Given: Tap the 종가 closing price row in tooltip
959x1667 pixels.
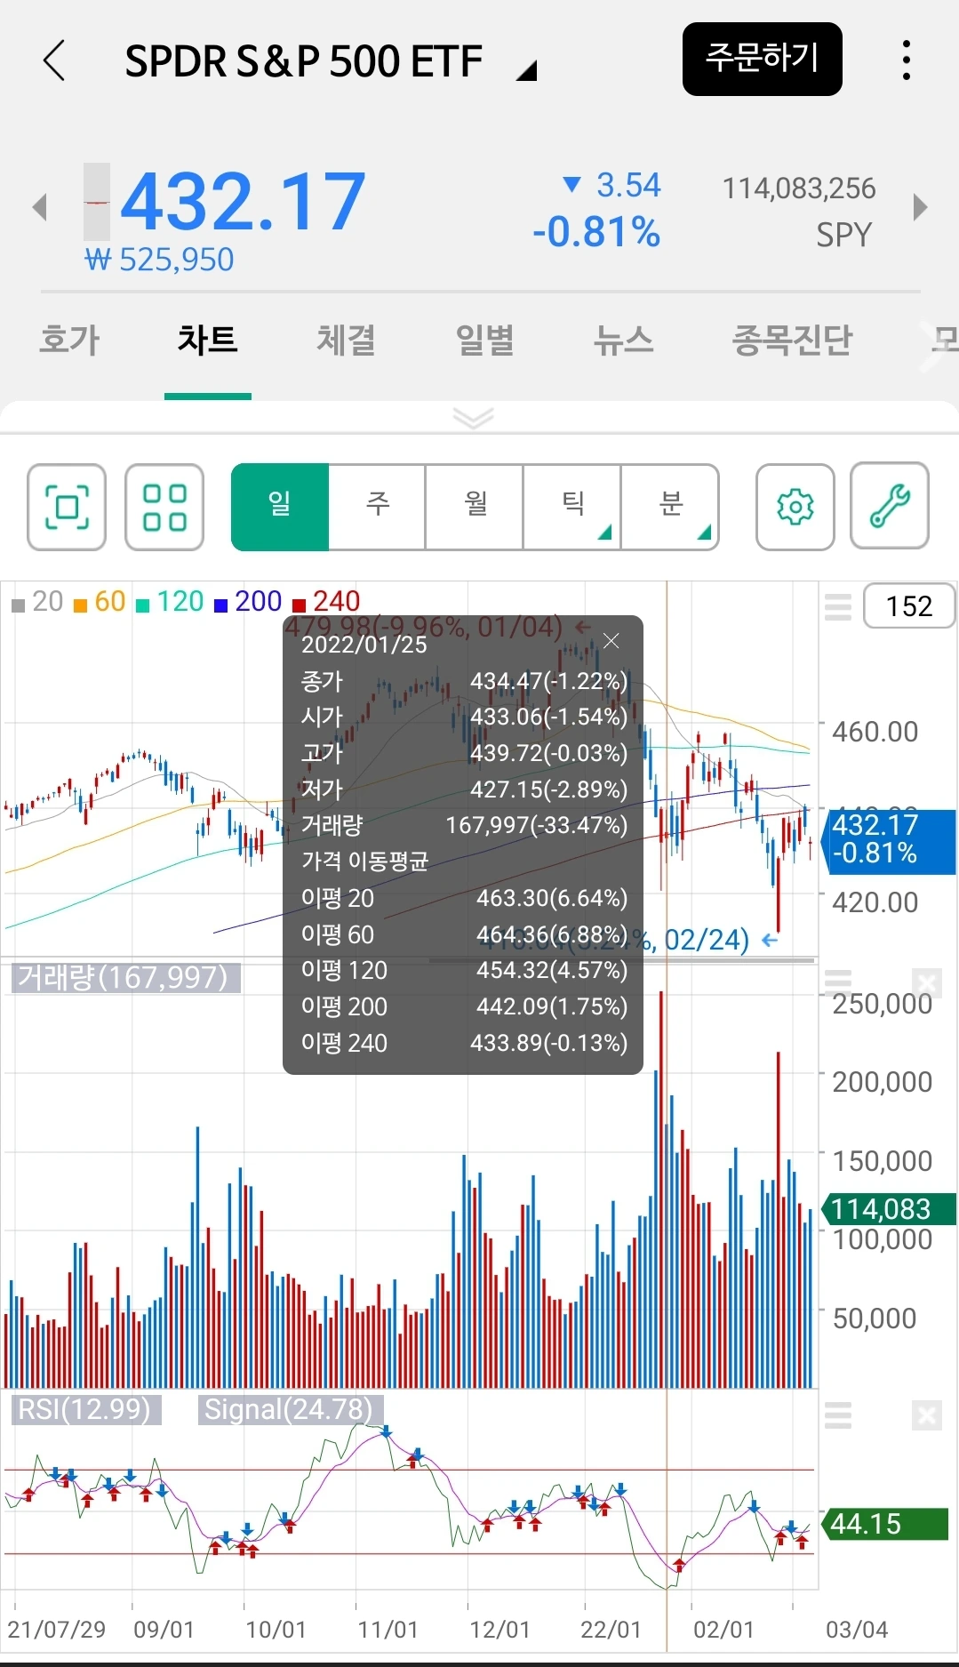Looking at the screenshot, I should 464,681.
